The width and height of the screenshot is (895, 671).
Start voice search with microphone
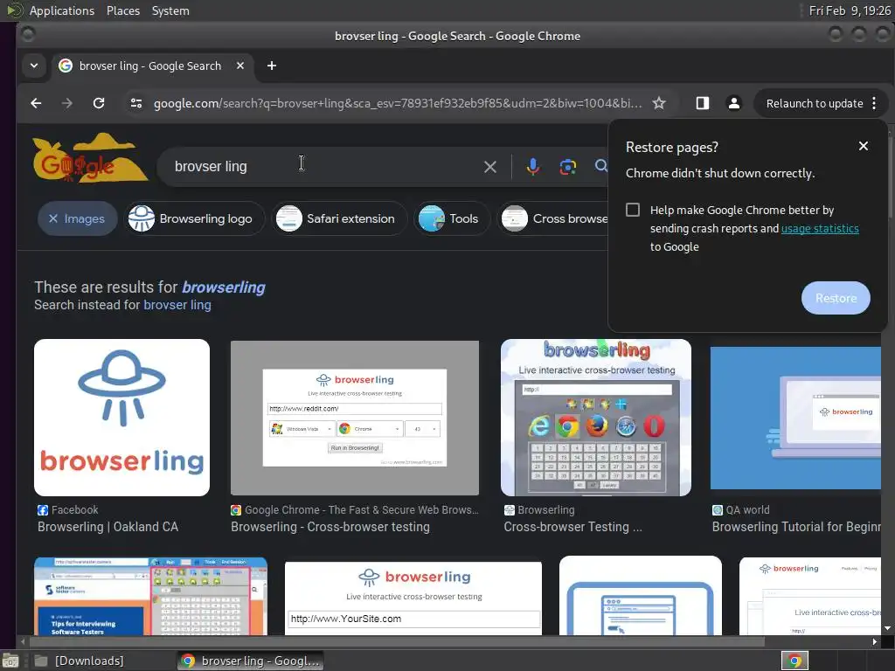point(532,167)
